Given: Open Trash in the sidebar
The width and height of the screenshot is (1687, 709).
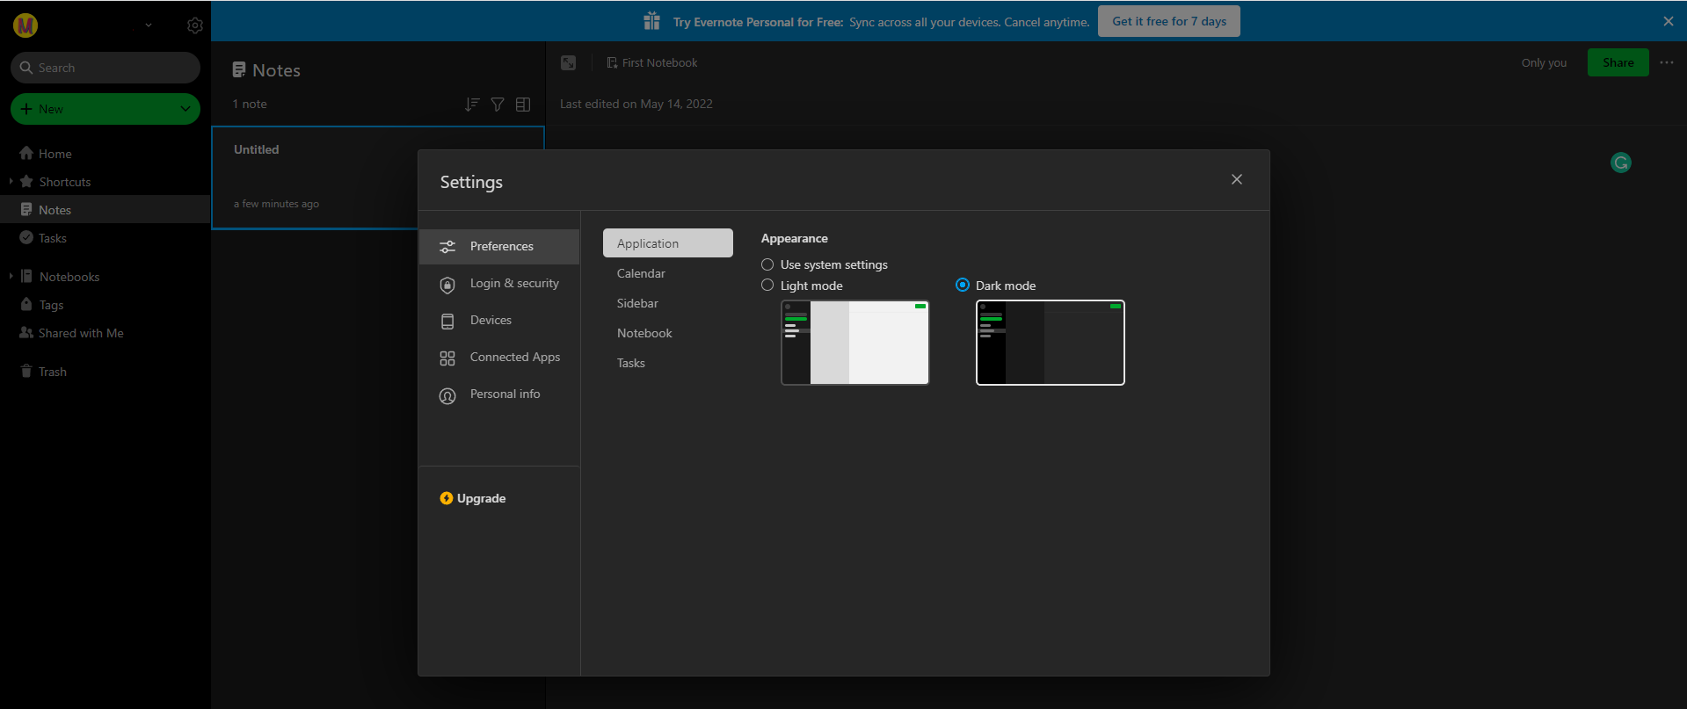Looking at the screenshot, I should click(52, 372).
